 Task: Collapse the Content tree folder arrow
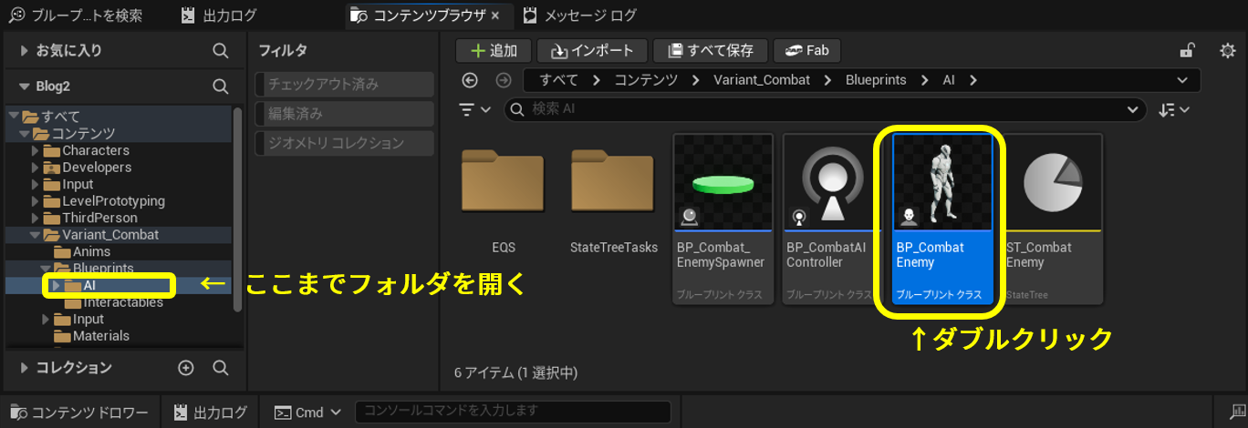pos(24,134)
